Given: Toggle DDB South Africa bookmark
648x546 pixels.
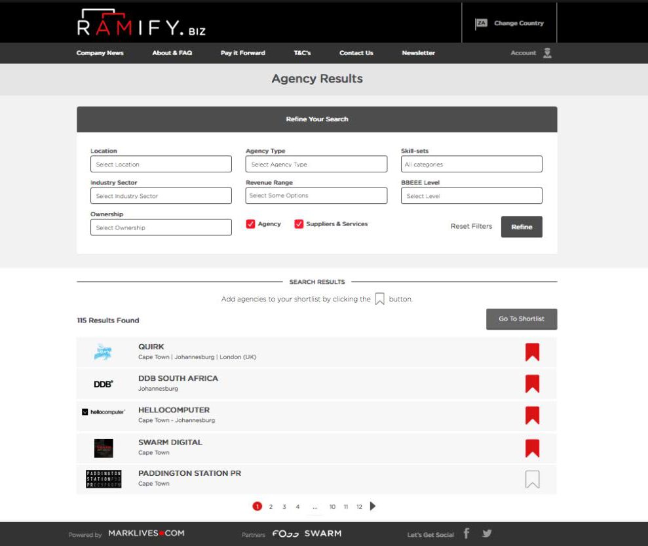Looking at the screenshot, I should [x=532, y=383].
